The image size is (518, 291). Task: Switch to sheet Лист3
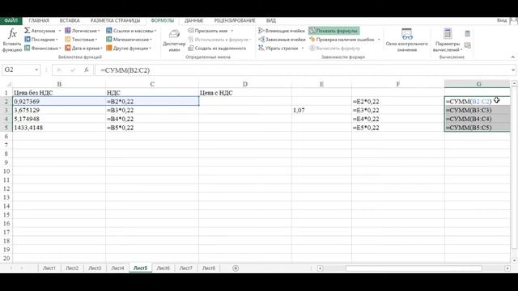[x=95, y=268]
